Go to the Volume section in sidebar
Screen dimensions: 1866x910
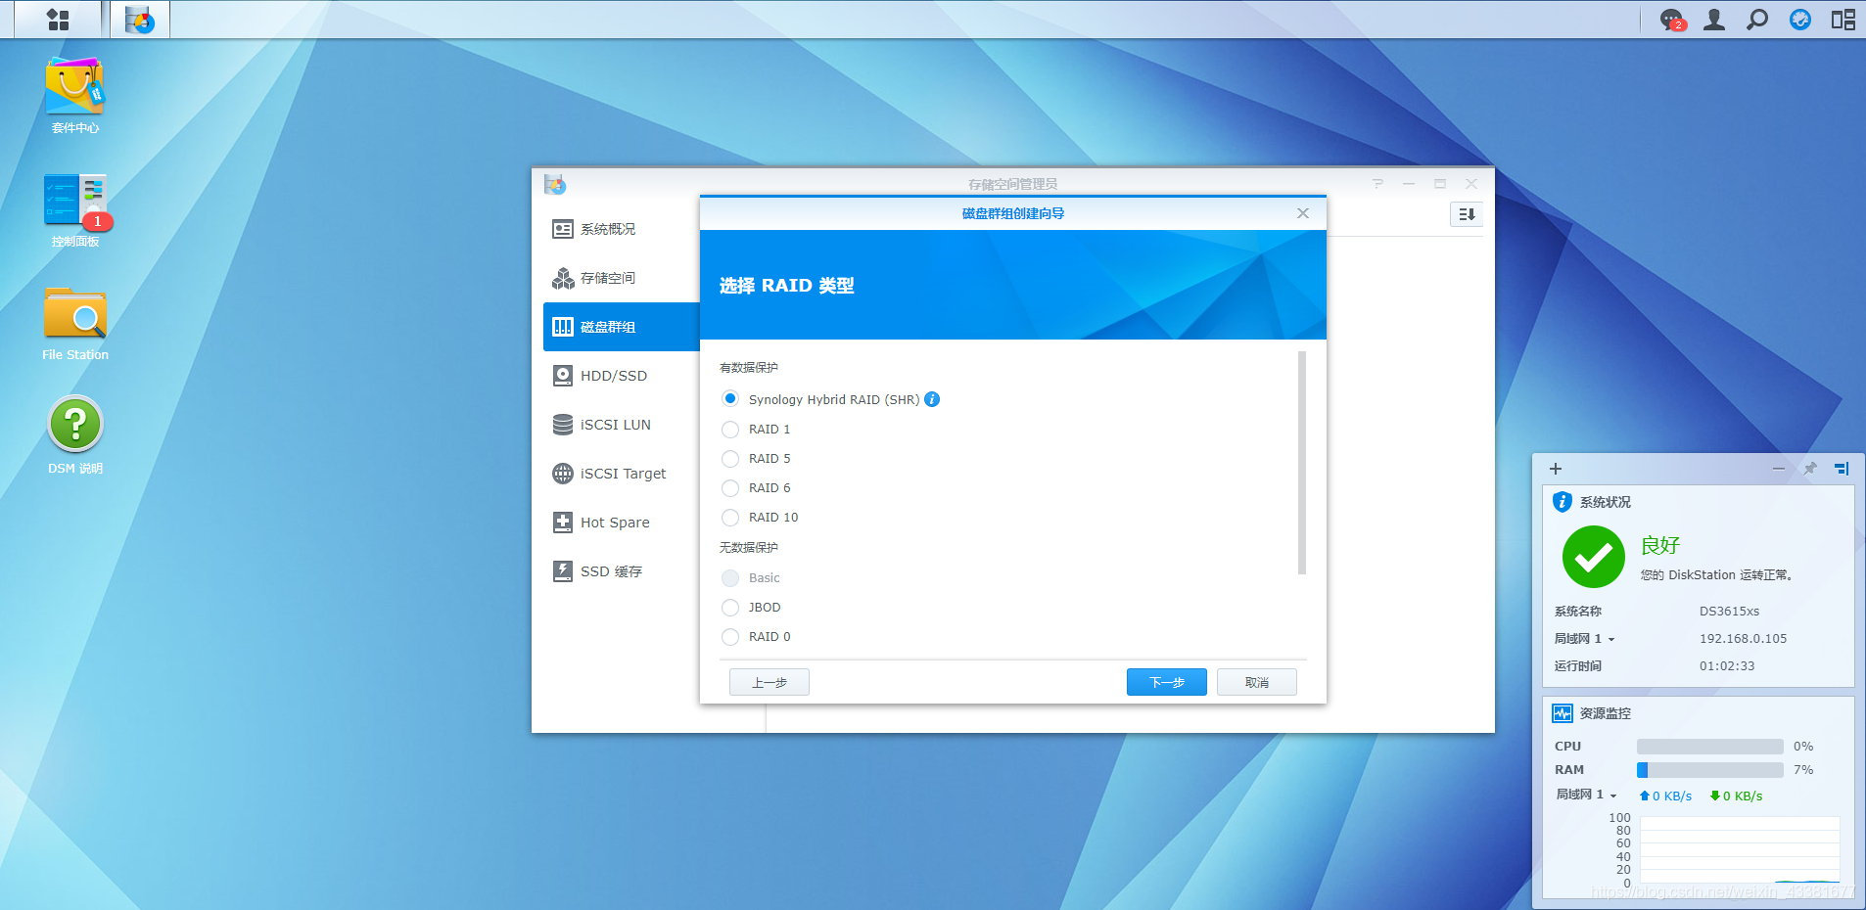pyautogui.click(x=622, y=278)
